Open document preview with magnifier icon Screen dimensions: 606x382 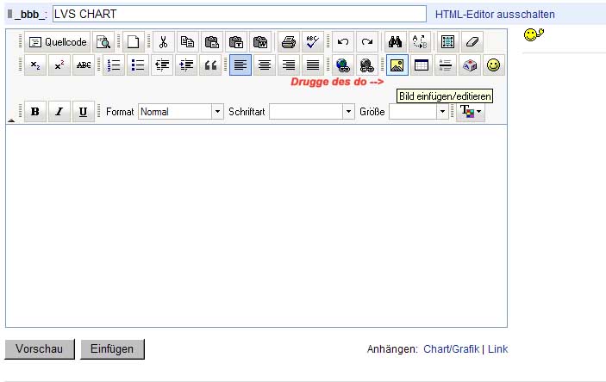click(x=103, y=41)
